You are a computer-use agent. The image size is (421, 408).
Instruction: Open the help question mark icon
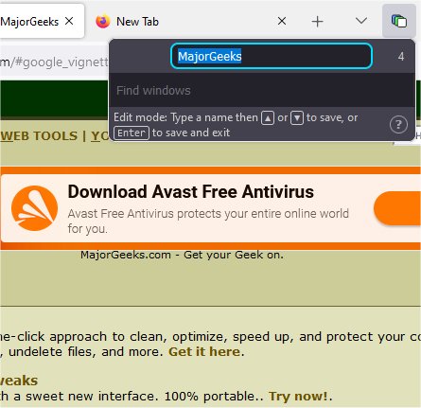[x=398, y=125]
